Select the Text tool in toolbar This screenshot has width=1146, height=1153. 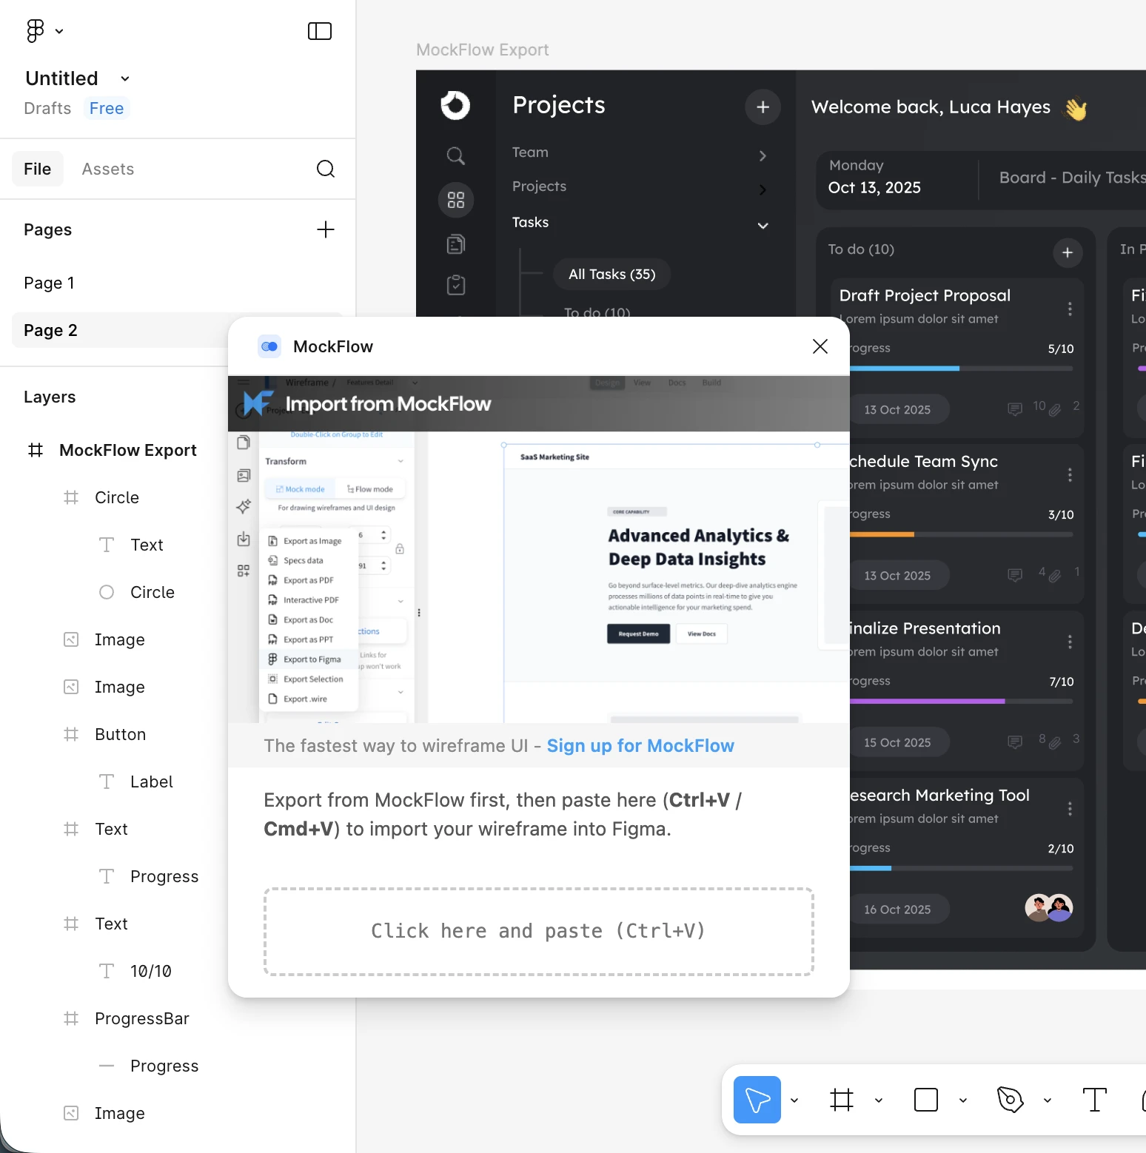coord(1094,1100)
